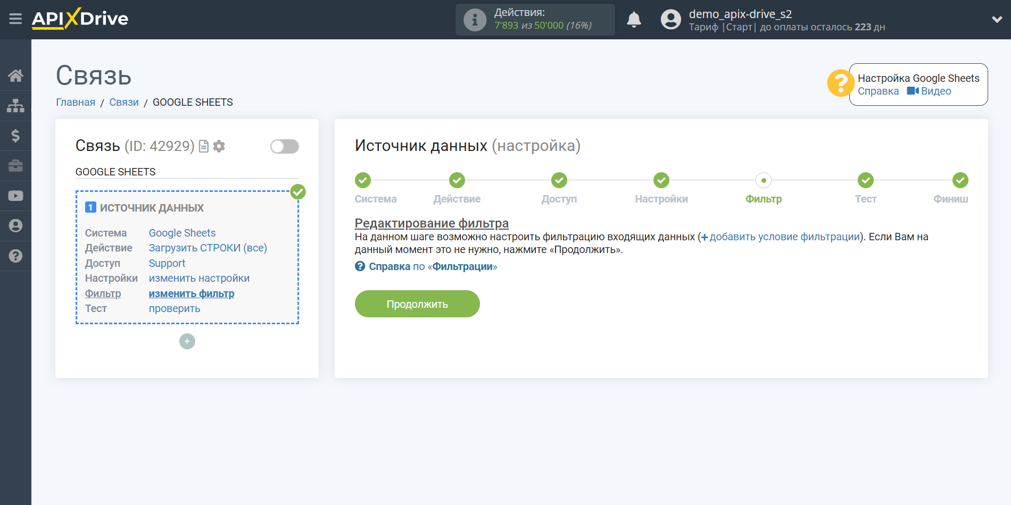Click the Support access link
The height and width of the screenshot is (505, 1011).
pyautogui.click(x=167, y=263)
